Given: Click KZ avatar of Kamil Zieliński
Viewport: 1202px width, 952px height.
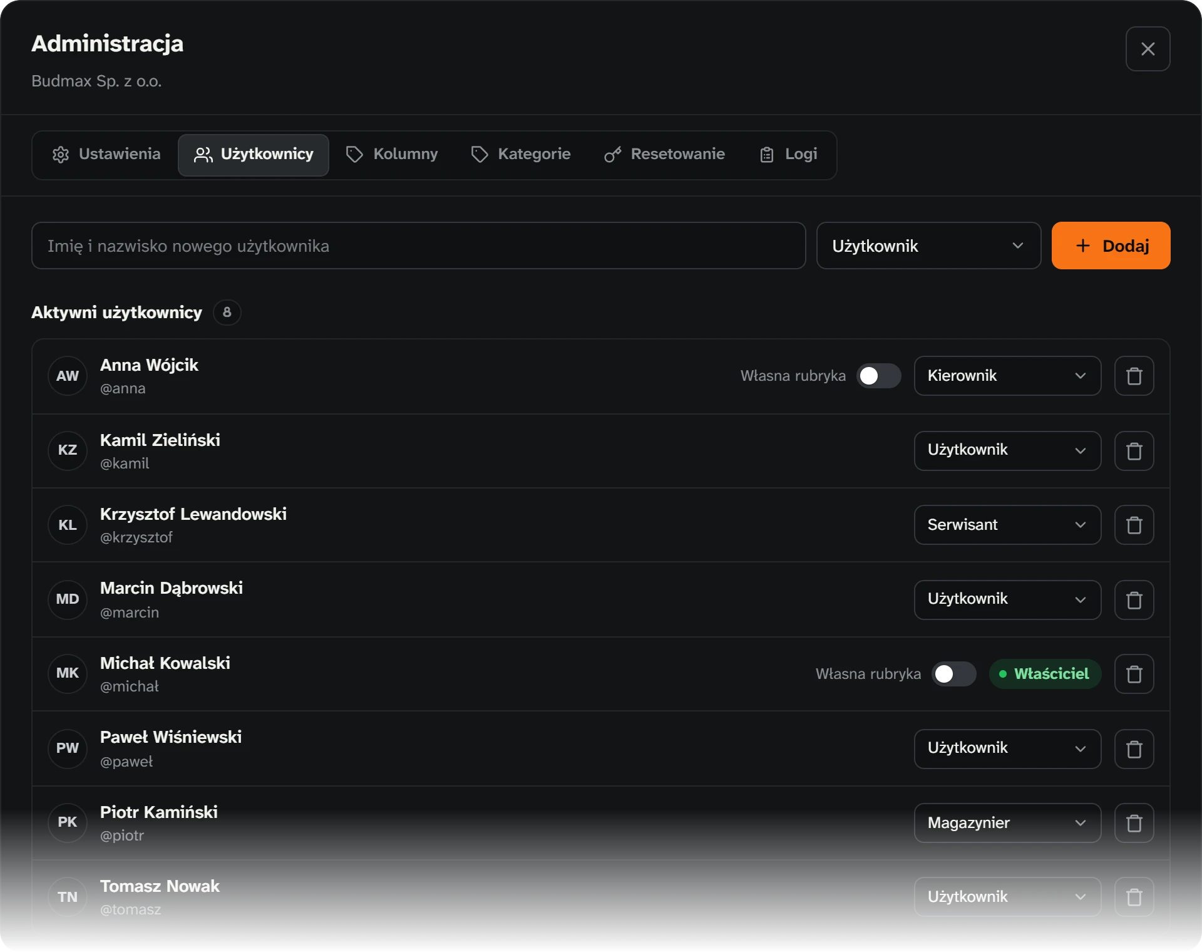Looking at the screenshot, I should (x=68, y=450).
